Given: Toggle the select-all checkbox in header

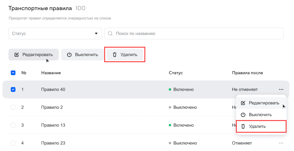Looking at the screenshot, I should pos(13,73).
